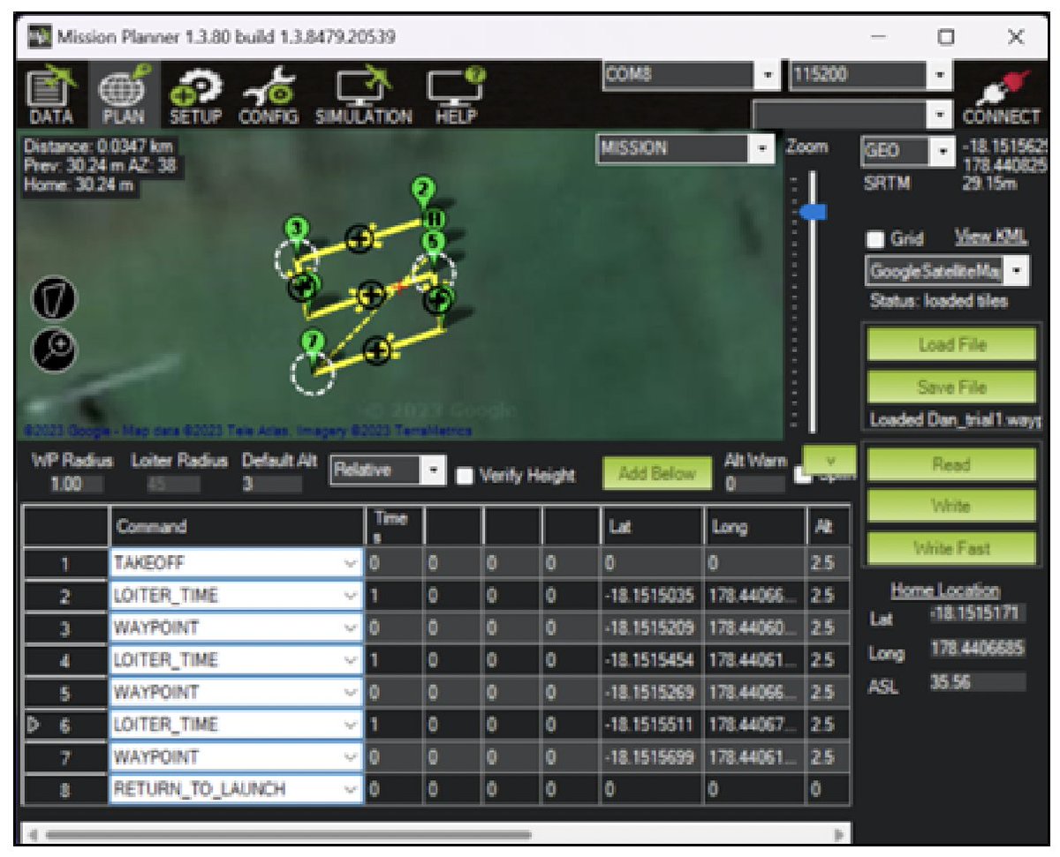Click the Lat cell -18.1515454
This screenshot has width=1060, height=857.
[652, 659]
